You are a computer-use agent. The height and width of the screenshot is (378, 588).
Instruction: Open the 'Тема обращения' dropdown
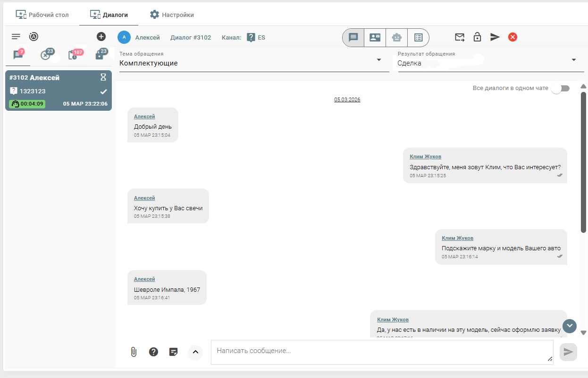(254, 63)
